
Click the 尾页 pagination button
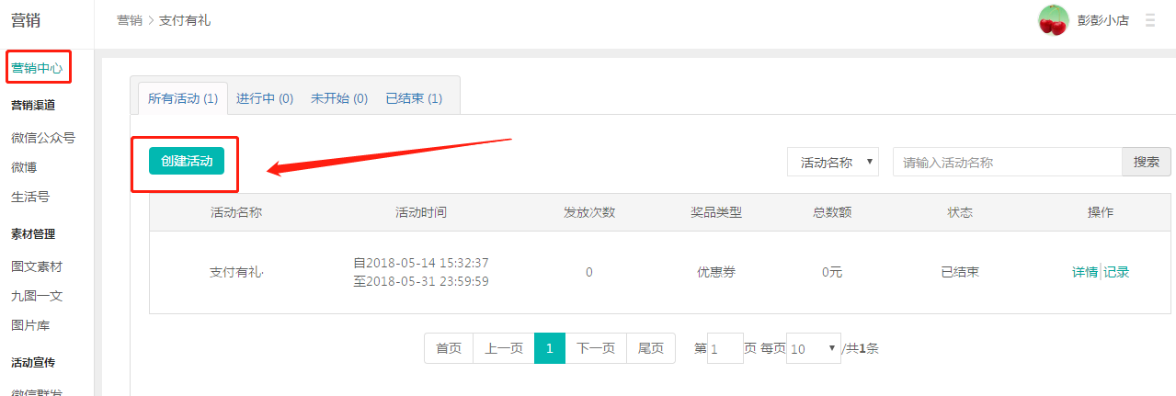coord(651,348)
